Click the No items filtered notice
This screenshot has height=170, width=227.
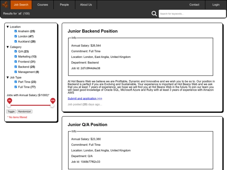coord(17,117)
